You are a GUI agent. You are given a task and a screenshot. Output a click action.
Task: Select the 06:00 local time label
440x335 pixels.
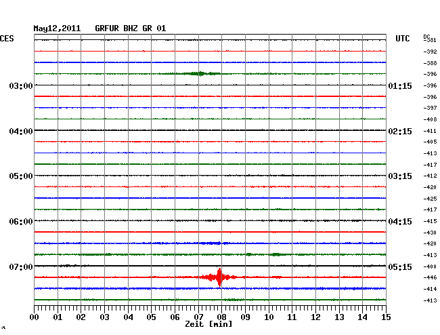(21, 222)
